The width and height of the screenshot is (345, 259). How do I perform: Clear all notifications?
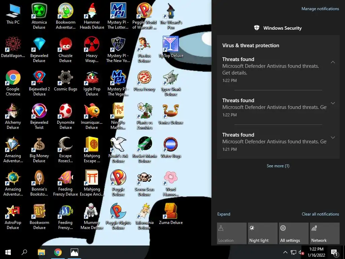320,214
